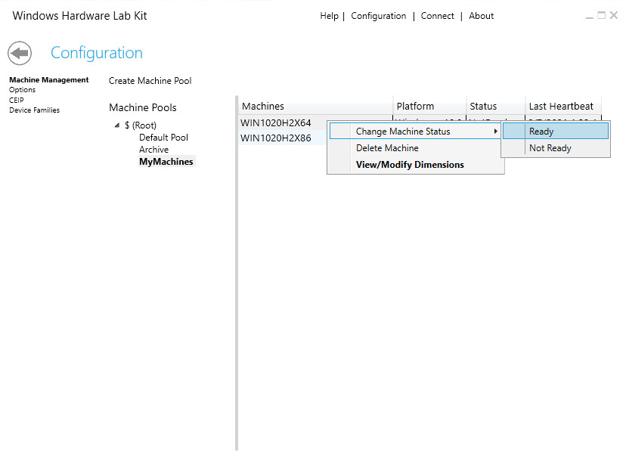The width and height of the screenshot is (626, 452).
Task: Sort by the Status column header
Action: pyautogui.click(x=496, y=106)
